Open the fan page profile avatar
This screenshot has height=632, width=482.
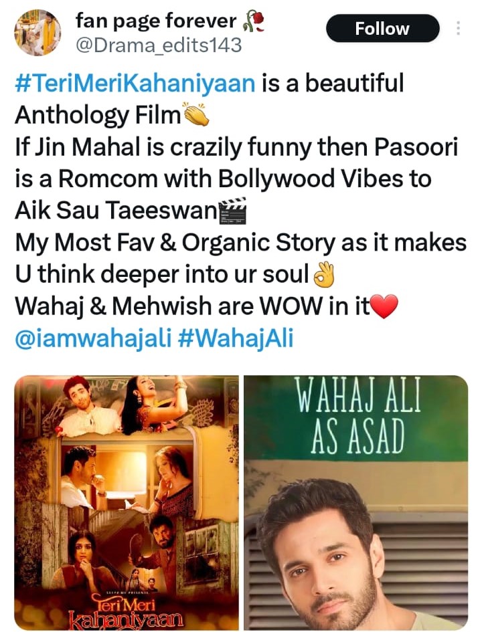[x=37, y=32]
